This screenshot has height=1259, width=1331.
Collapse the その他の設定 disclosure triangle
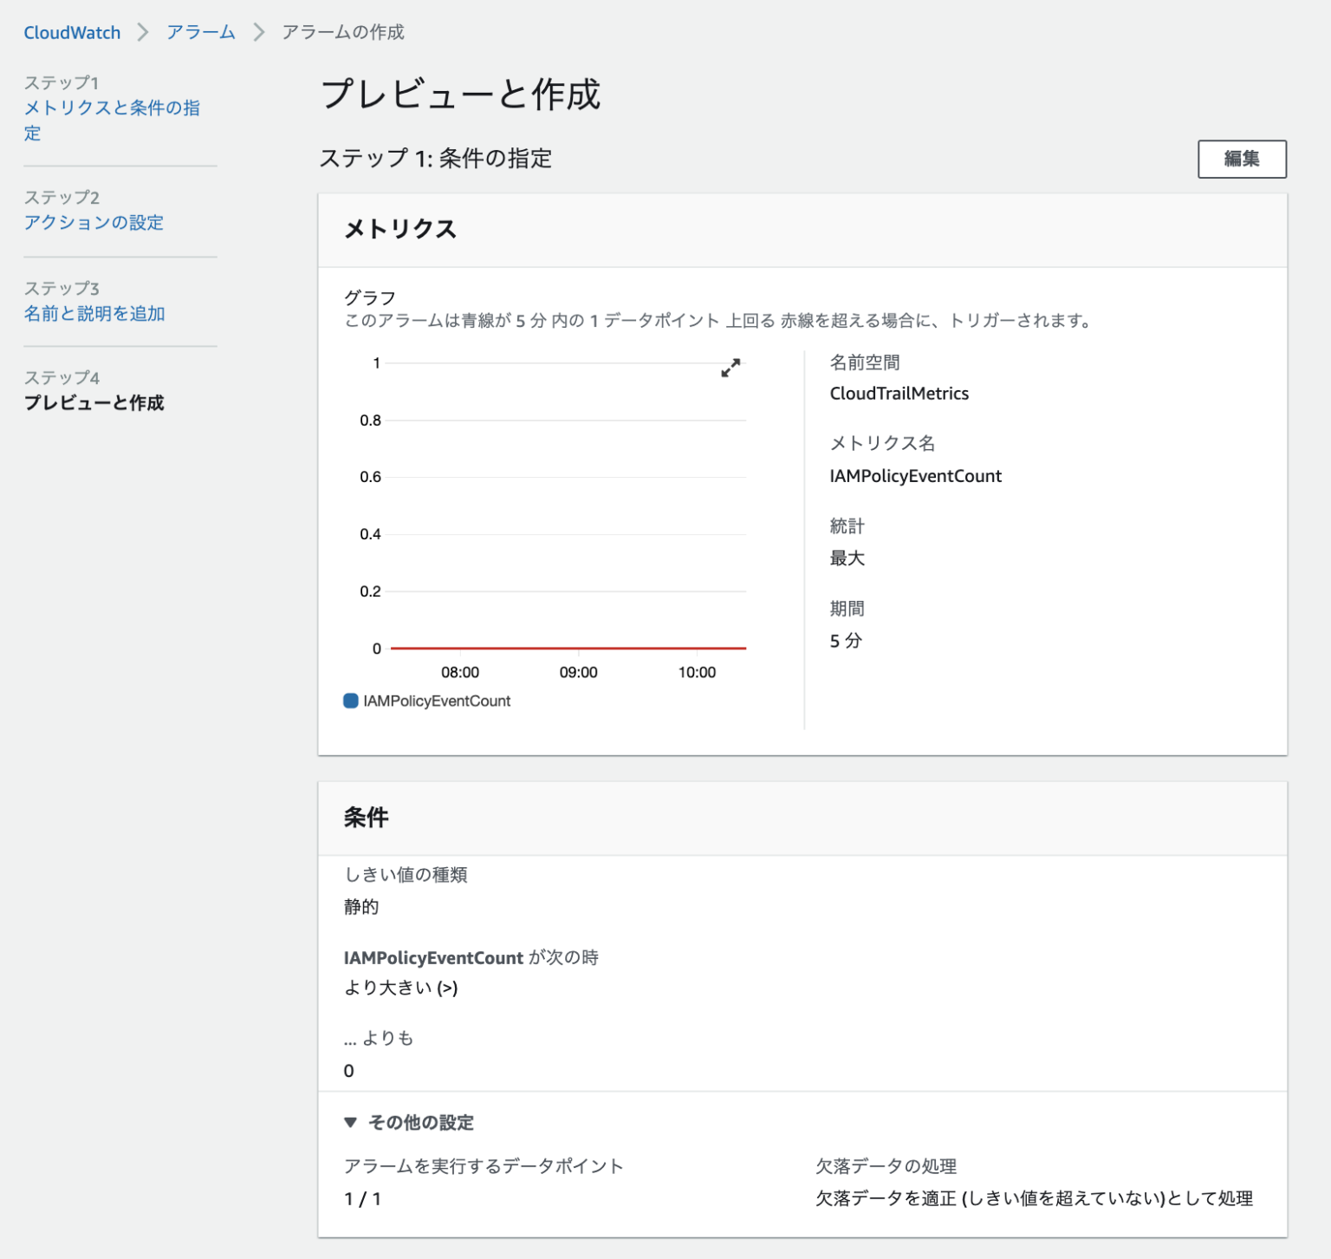[351, 1122]
